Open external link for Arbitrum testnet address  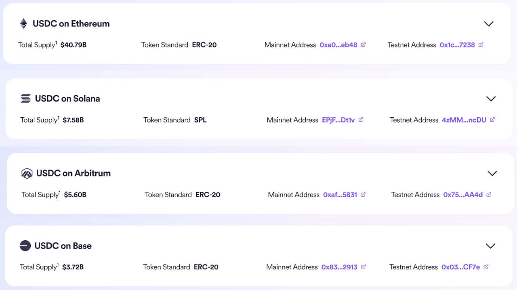click(488, 195)
